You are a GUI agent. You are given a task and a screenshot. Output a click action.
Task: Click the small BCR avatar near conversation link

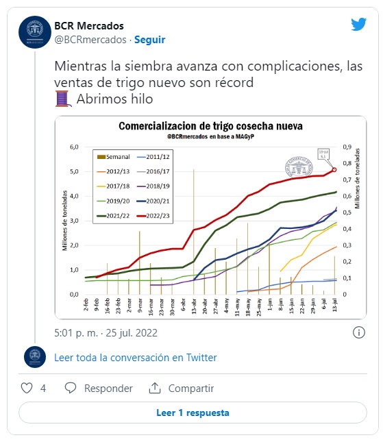35,357
